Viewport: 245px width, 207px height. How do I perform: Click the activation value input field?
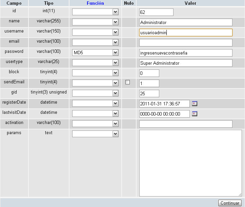[x=186, y=124]
